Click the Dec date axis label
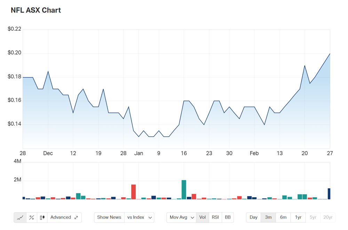This screenshot has width=348, height=230. (48, 153)
